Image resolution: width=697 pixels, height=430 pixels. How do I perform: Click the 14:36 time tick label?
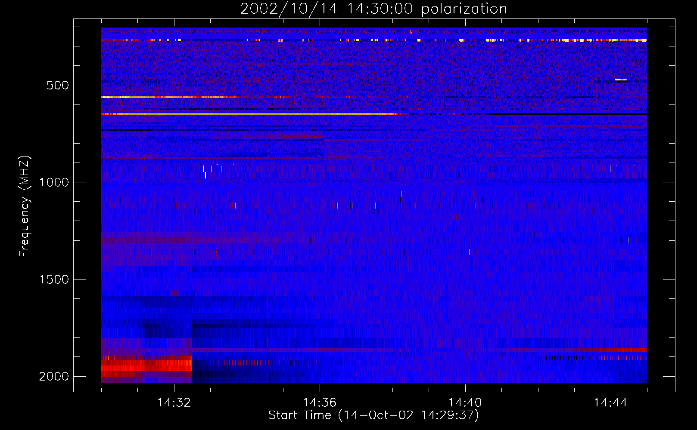(x=320, y=403)
